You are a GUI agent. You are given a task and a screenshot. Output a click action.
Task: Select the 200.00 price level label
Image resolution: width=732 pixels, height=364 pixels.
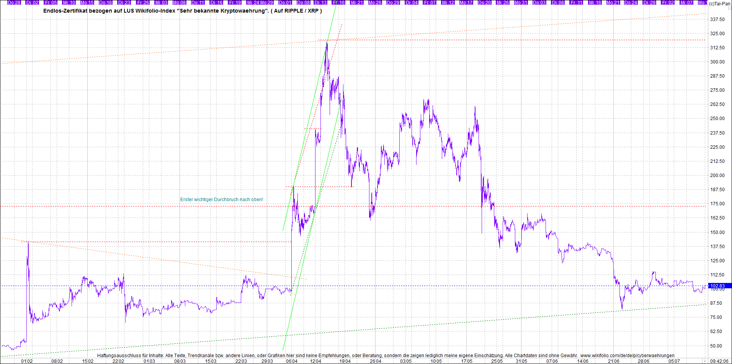[717, 175]
